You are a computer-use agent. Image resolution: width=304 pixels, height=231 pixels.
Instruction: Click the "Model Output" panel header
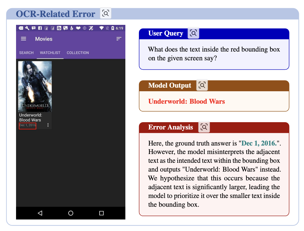click(214, 85)
